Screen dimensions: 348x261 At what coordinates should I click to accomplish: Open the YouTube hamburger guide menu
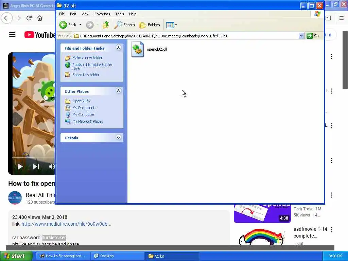(x=12, y=35)
